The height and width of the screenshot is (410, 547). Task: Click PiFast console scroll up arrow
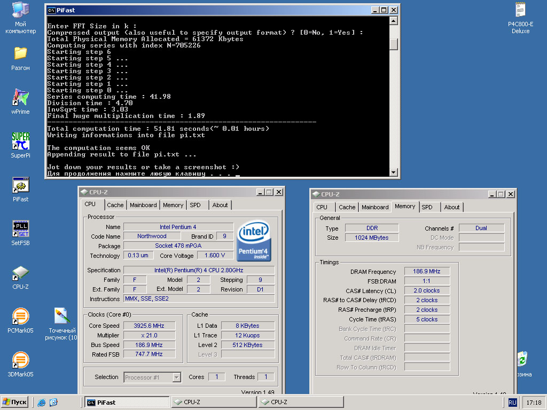pos(393,21)
